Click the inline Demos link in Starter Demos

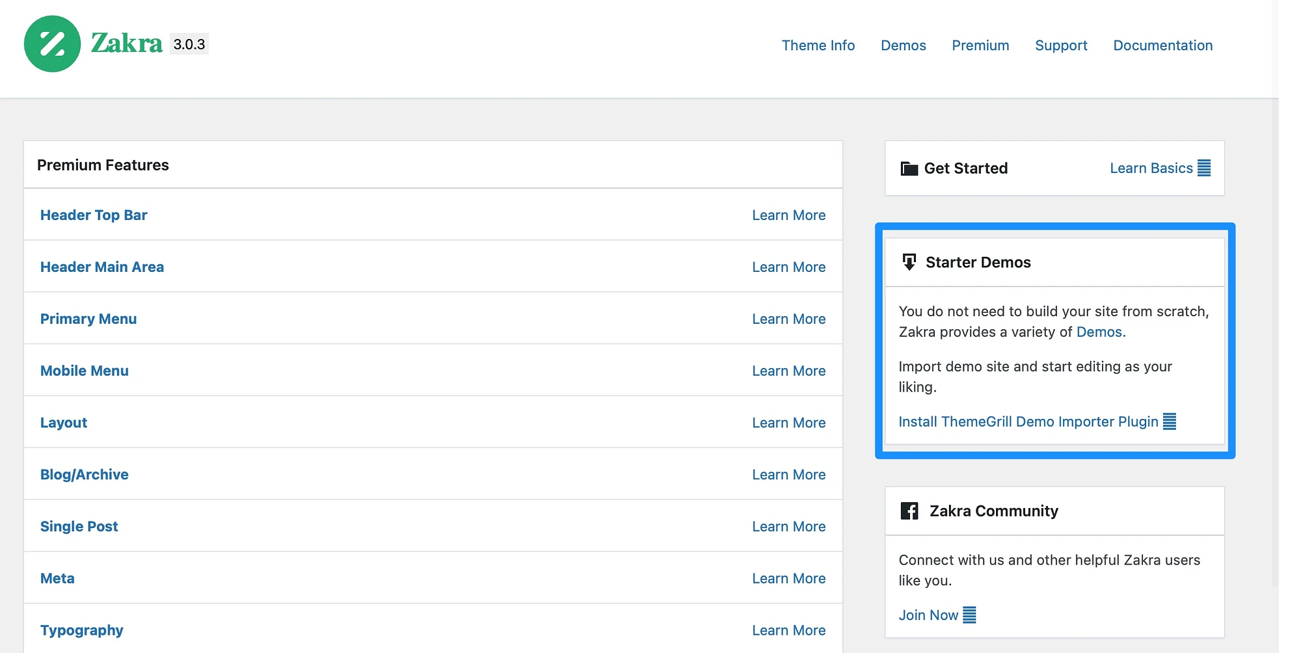1101,332
